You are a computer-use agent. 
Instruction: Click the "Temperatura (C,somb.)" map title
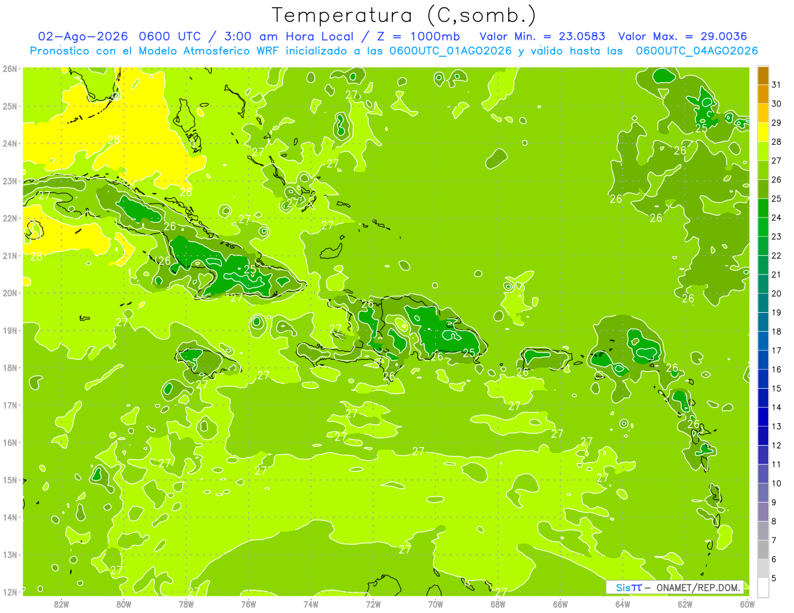[x=404, y=15]
